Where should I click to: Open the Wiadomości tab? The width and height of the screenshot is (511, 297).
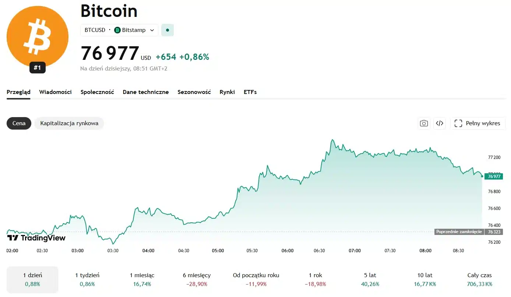click(56, 92)
